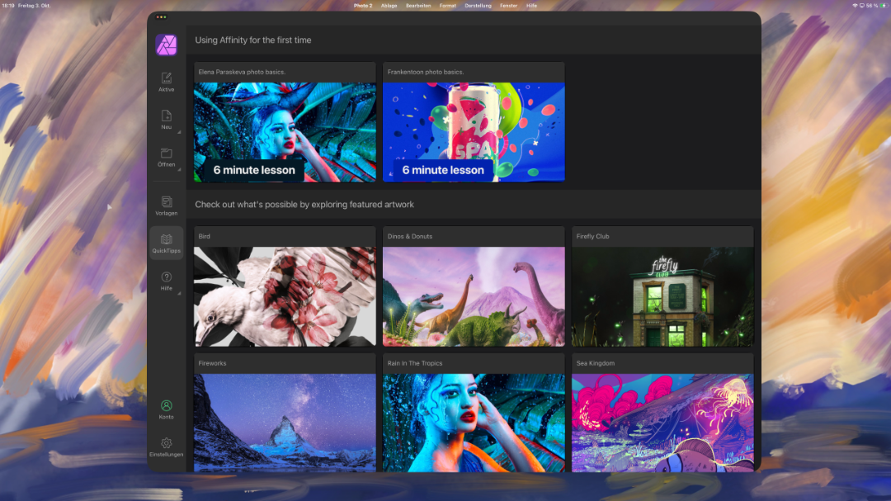Open the Bearbeiten menu

(x=418, y=5)
